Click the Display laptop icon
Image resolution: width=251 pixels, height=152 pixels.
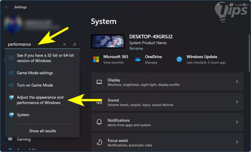[99, 82]
